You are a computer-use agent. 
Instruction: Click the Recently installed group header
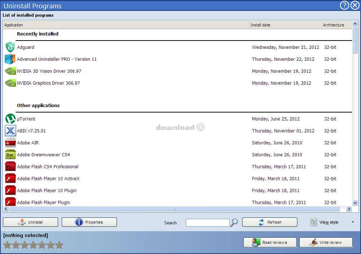(38, 34)
